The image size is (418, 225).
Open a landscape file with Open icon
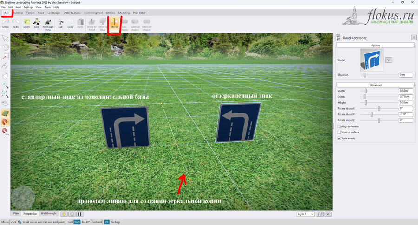pyautogui.click(x=26, y=24)
